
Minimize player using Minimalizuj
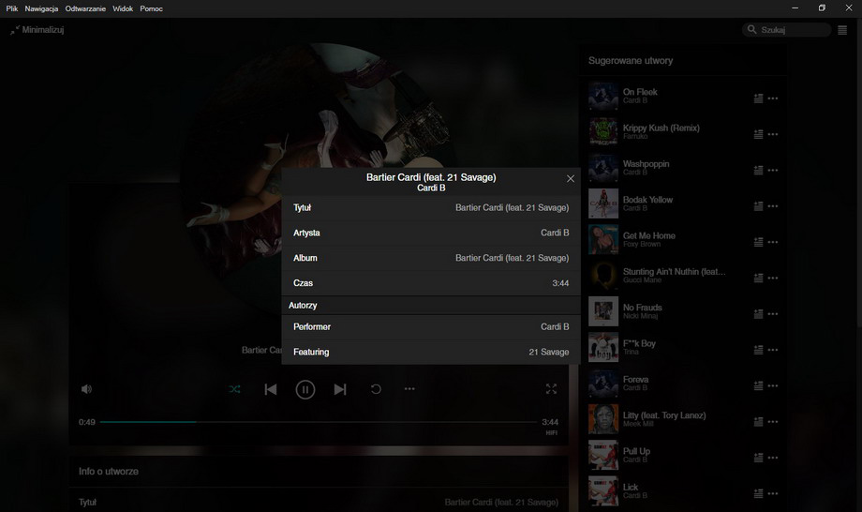pos(37,30)
